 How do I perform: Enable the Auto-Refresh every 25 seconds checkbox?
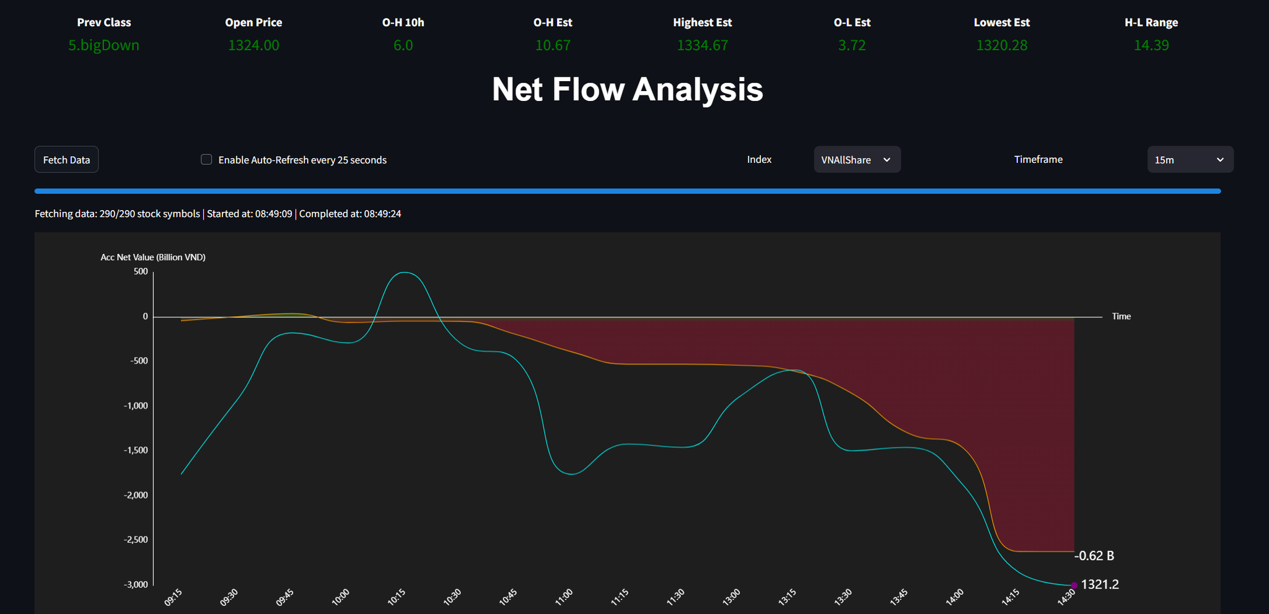click(x=206, y=160)
